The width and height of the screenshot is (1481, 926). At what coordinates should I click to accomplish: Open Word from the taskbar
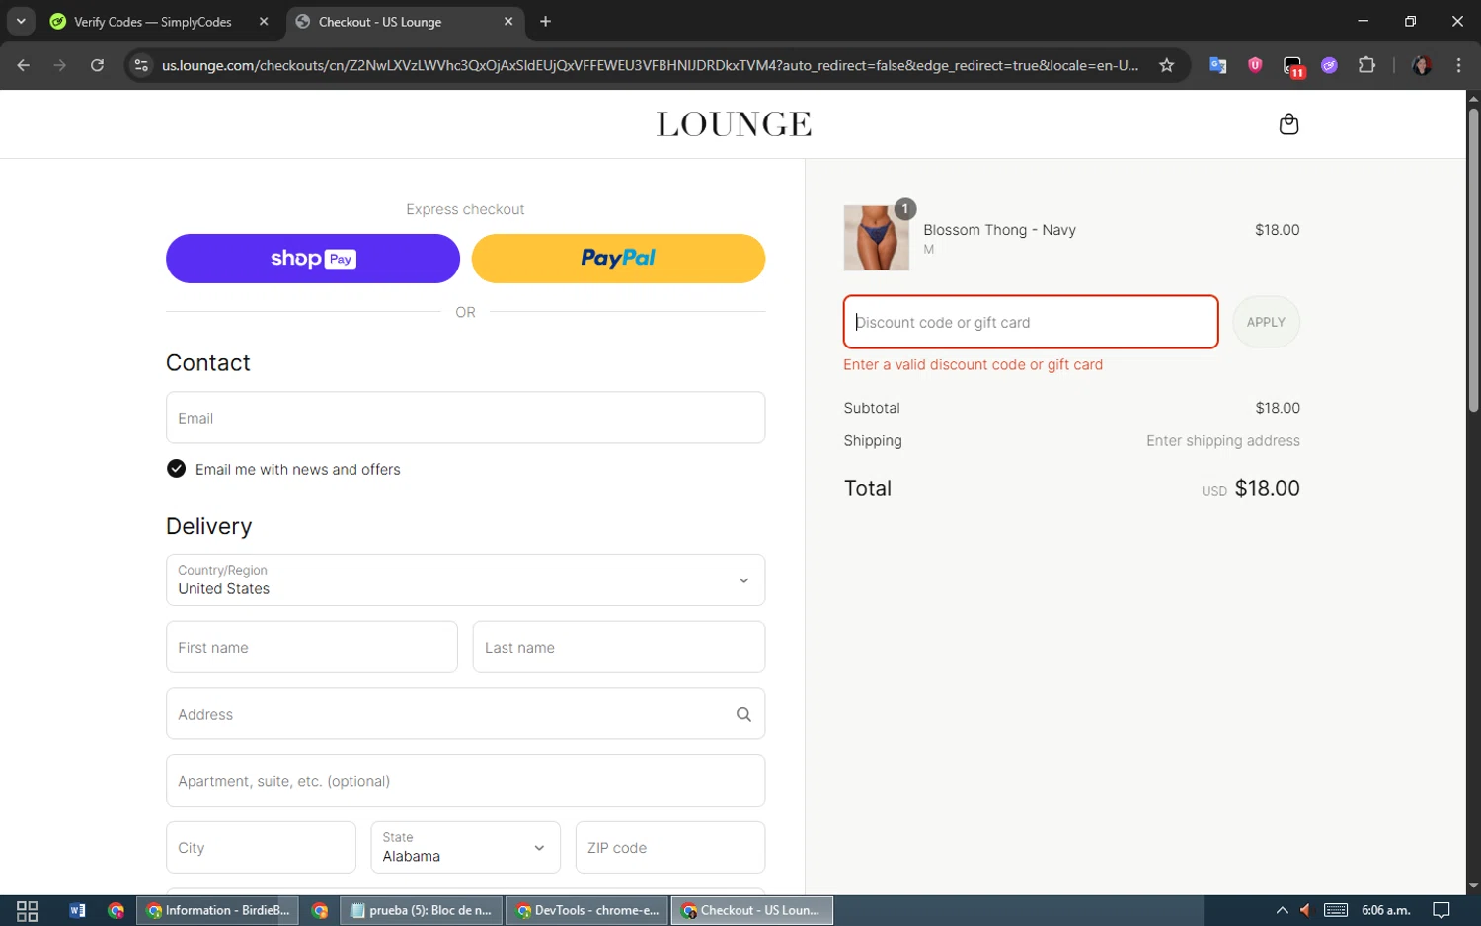tap(77, 910)
